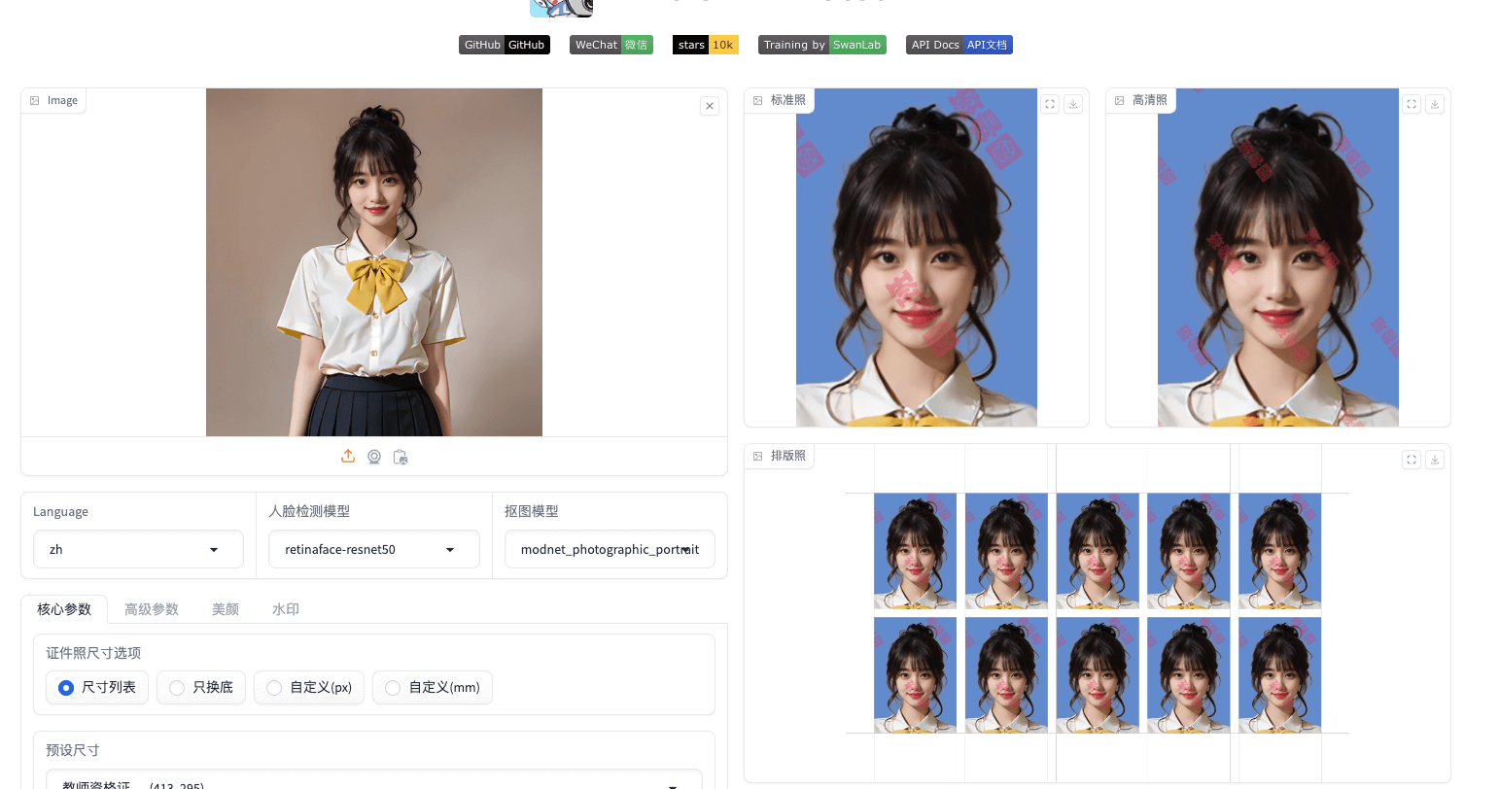Screen dimensions: 1500x789
Task: Switch to the 核心参数 tab
Action: tap(64, 609)
